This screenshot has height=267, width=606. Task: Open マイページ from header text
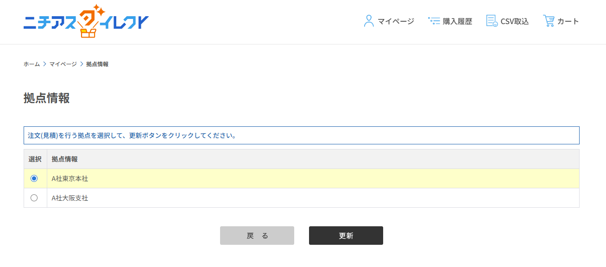[396, 21]
